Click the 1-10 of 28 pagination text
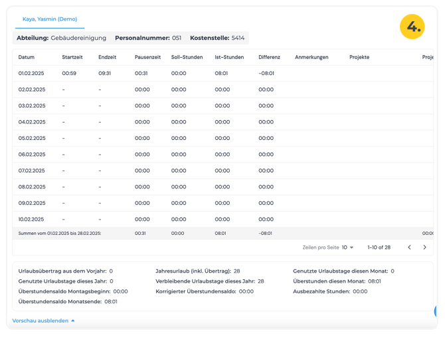The image size is (445, 337). pyautogui.click(x=379, y=247)
